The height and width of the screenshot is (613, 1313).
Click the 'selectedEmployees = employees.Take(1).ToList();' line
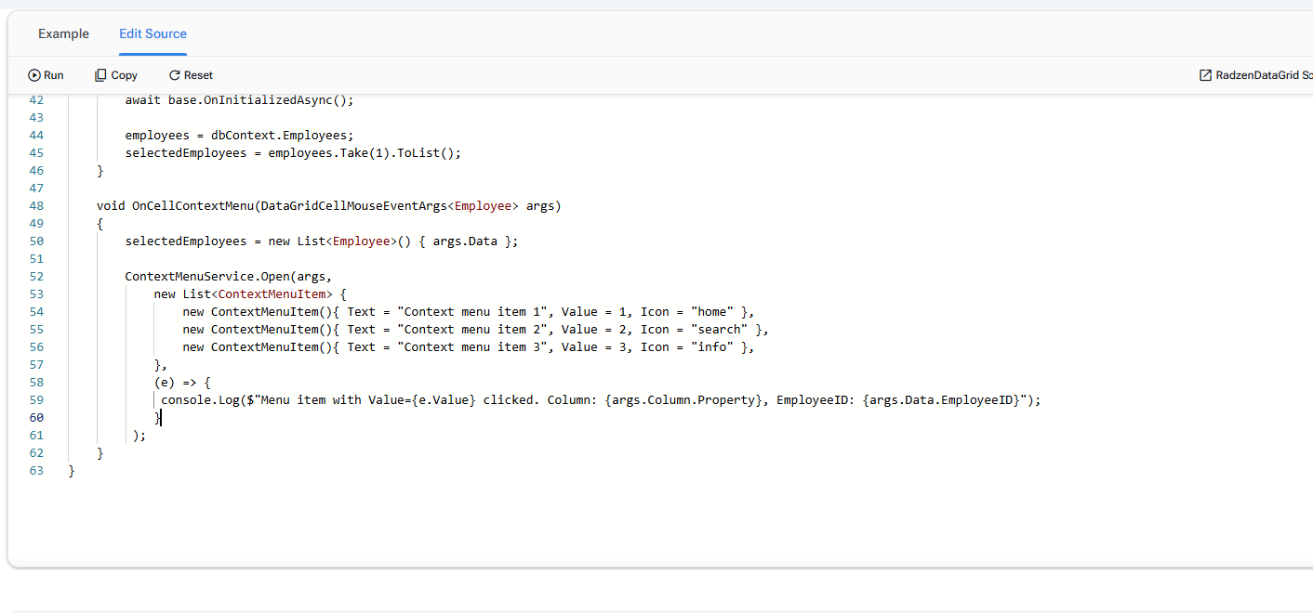[x=293, y=153]
